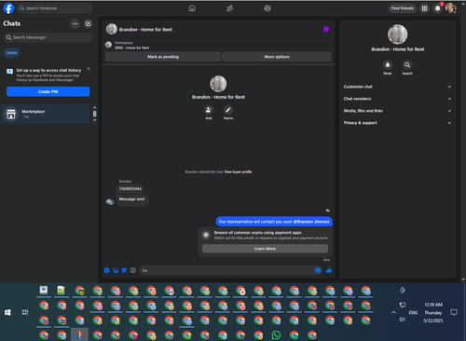This screenshot has height=341, width=466.
Task: Open the account profile picture menu
Action: pyautogui.click(x=450, y=8)
